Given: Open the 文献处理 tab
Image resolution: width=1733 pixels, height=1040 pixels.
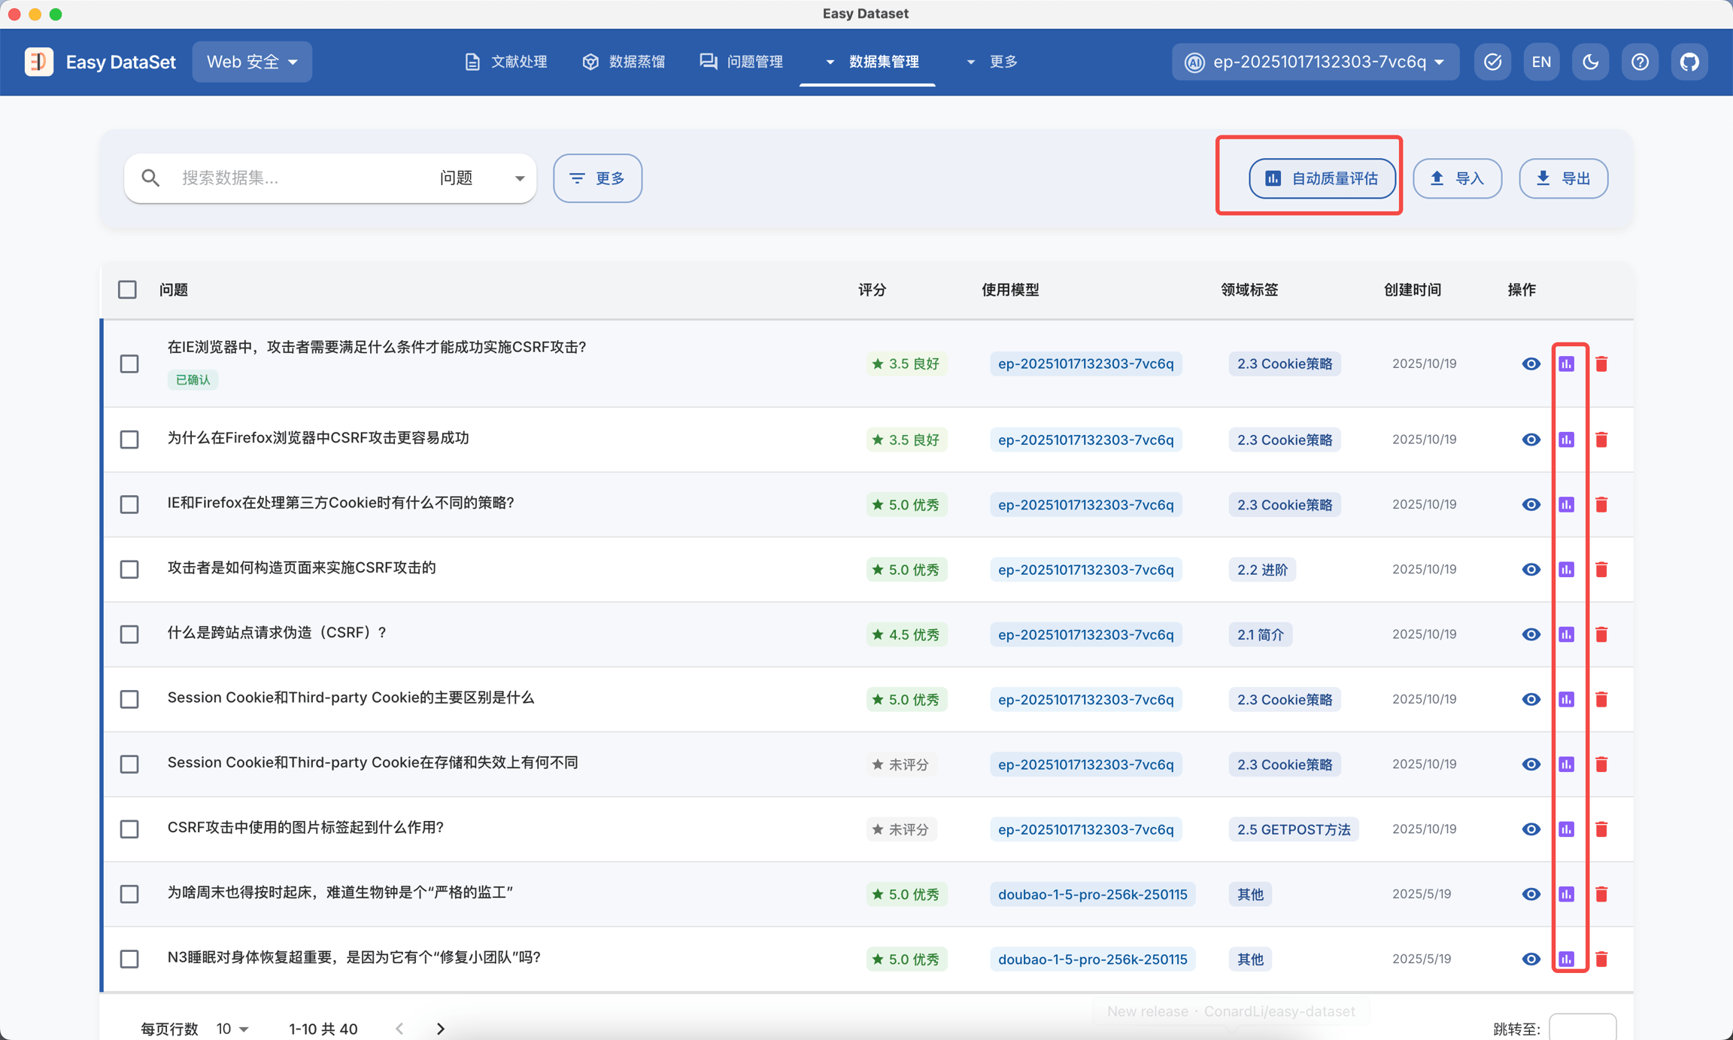Looking at the screenshot, I should (x=506, y=62).
